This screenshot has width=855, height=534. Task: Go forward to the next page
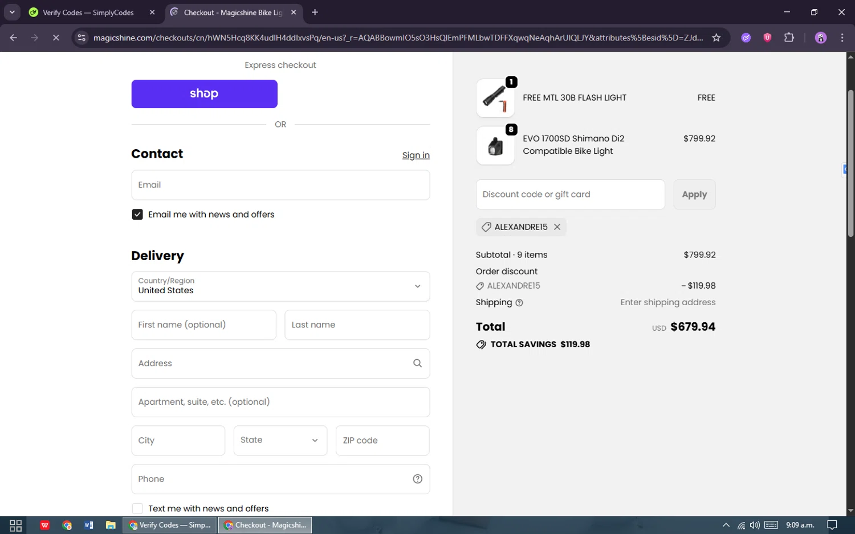(35, 38)
